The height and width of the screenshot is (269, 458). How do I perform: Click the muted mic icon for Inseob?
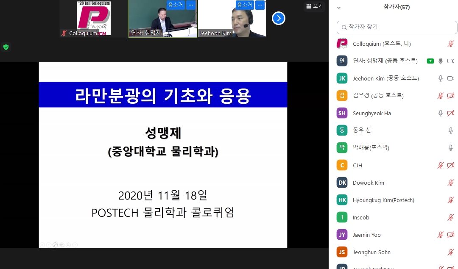coord(450,217)
